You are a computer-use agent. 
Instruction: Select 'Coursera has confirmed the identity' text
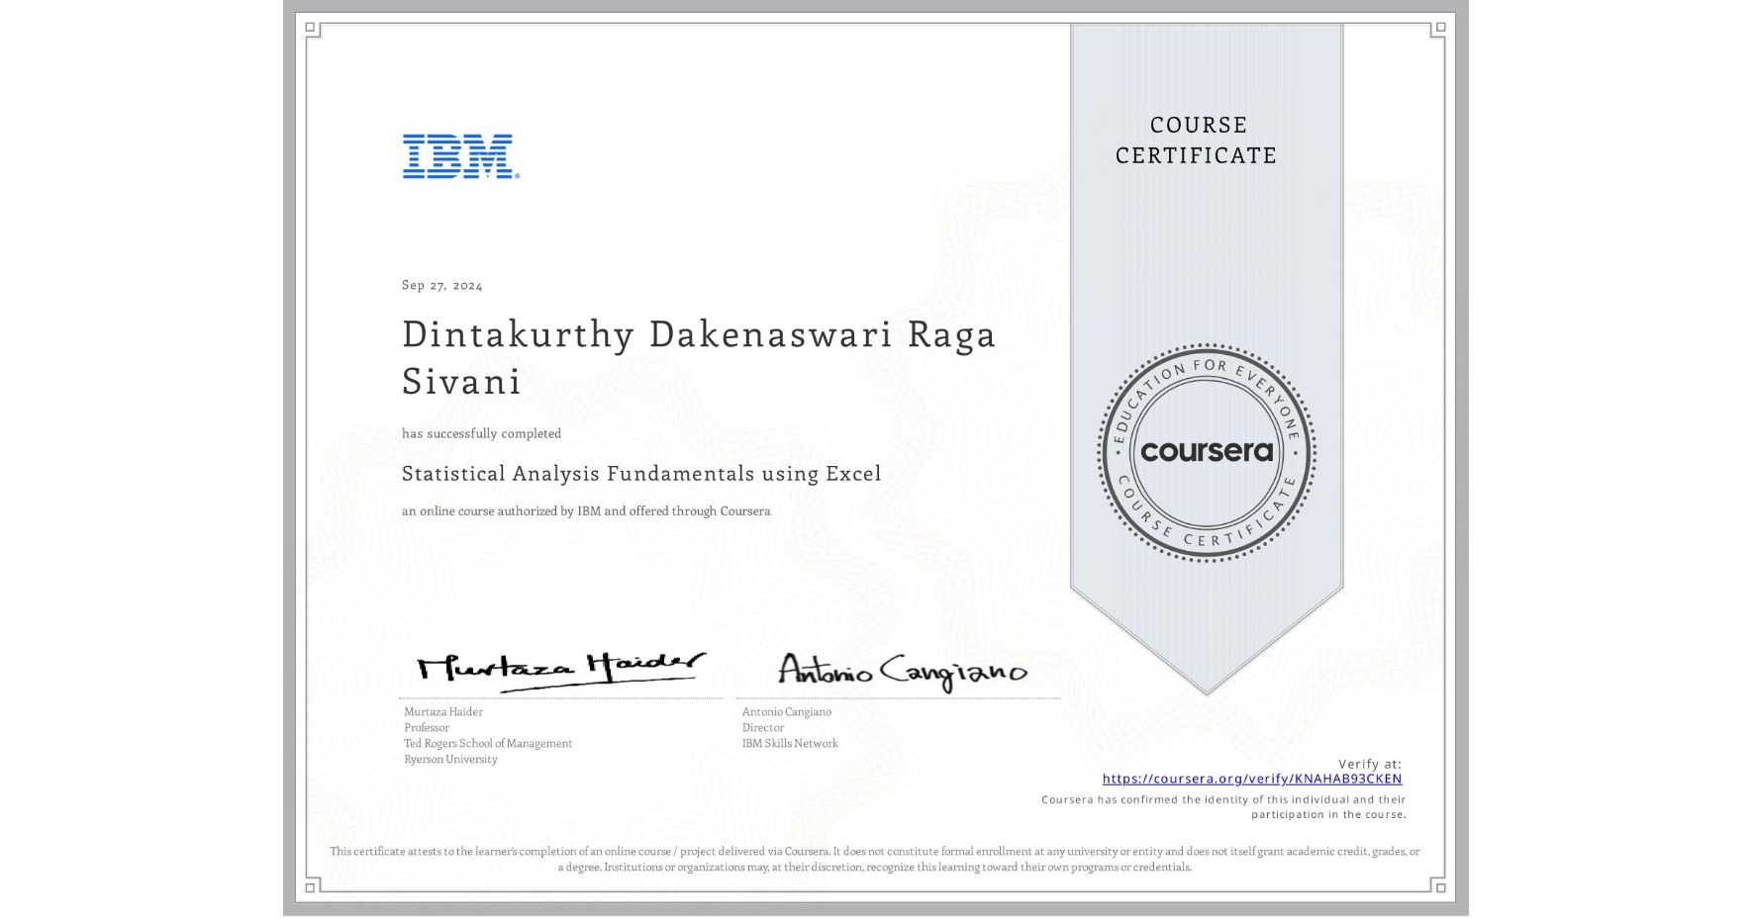click(x=1223, y=799)
